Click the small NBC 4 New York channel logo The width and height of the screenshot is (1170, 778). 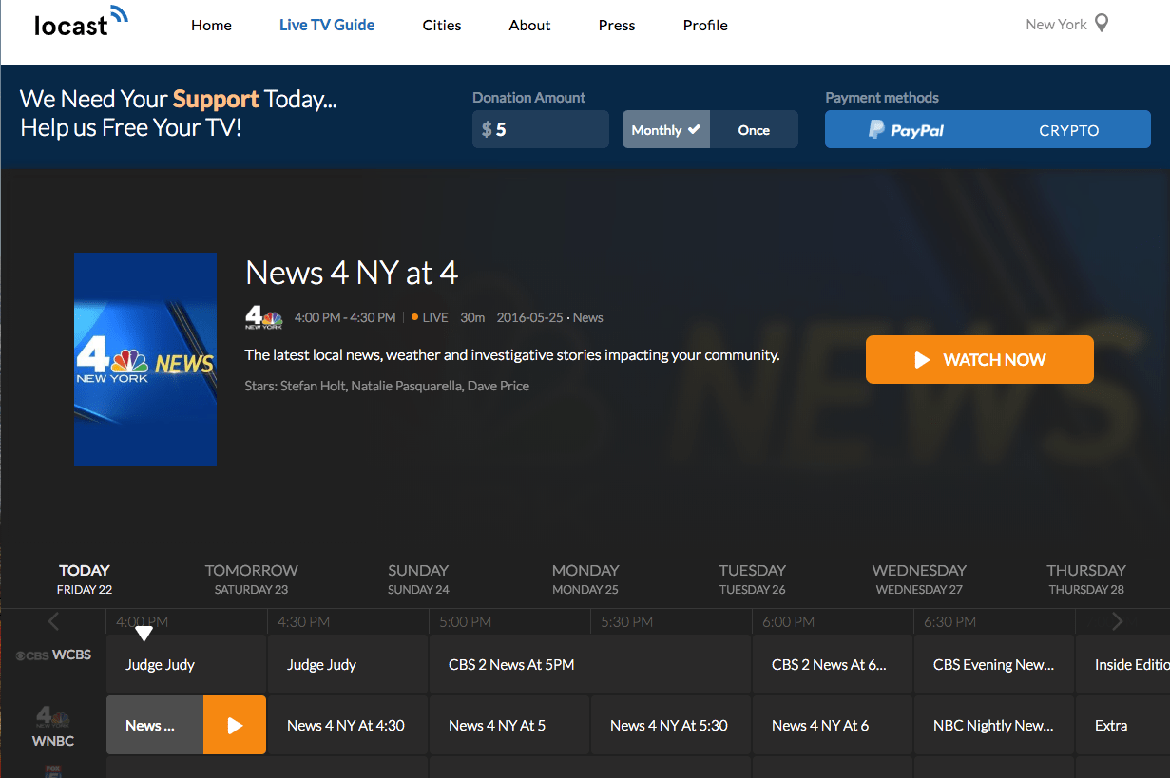point(263,317)
